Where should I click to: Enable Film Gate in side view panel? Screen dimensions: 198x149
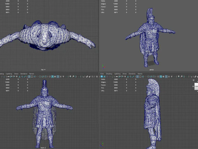pyautogui.click(x=140, y=77)
